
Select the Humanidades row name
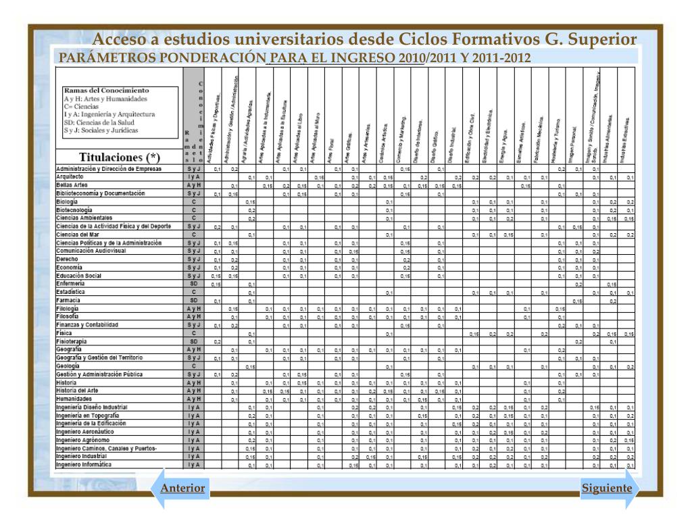click(x=74, y=399)
